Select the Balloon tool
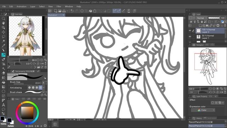This screenshot has width=227, height=128. click(3, 109)
